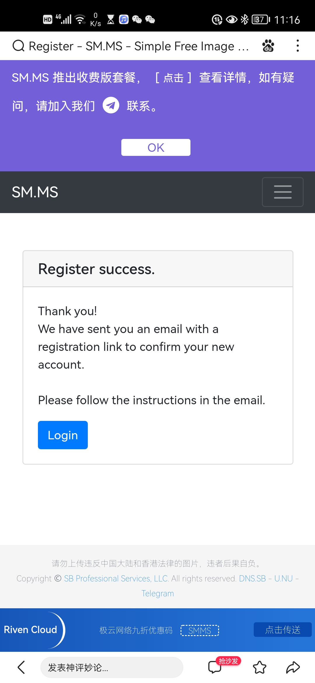The image size is (315, 683).
Task: Click the SM.MS brand logo
Action: (x=35, y=192)
